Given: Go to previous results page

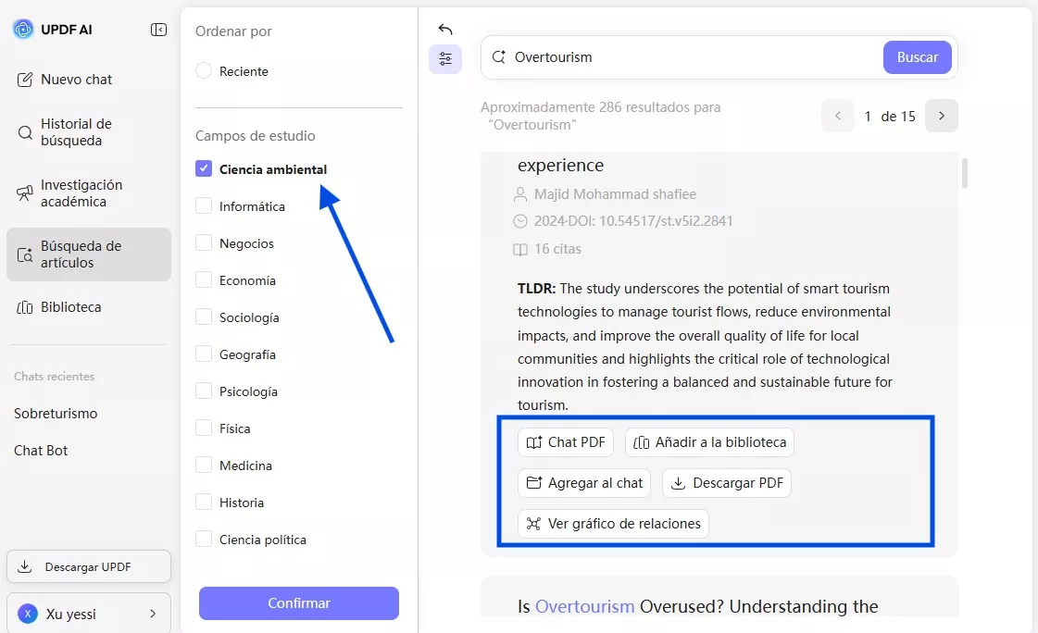Looking at the screenshot, I should 838,116.
